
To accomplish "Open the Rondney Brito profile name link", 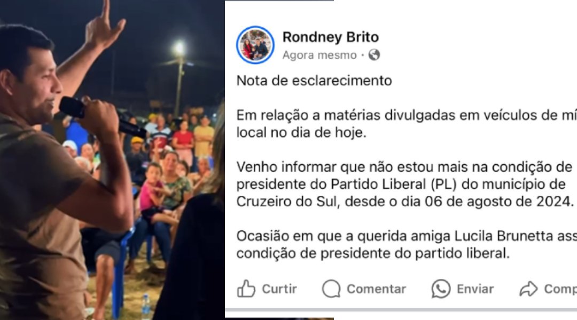I will [331, 37].
